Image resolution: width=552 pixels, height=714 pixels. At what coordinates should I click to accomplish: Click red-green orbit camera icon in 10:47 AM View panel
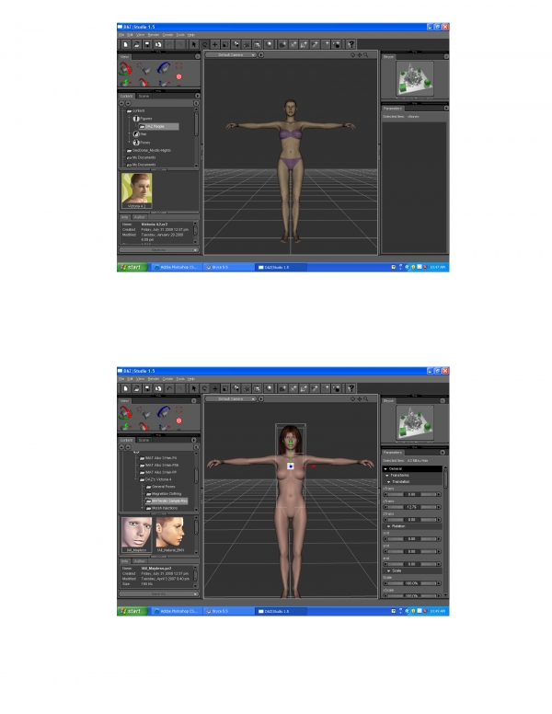click(x=125, y=68)
